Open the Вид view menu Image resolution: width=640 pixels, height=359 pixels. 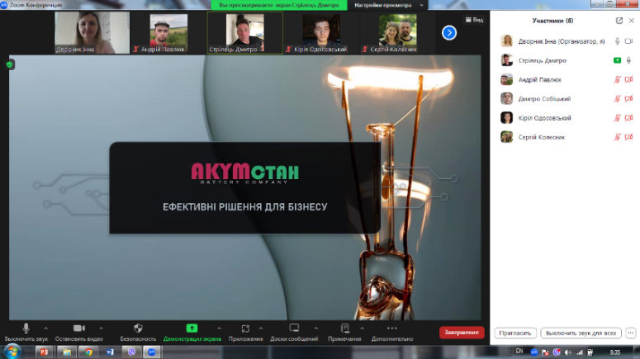point(474,20)
